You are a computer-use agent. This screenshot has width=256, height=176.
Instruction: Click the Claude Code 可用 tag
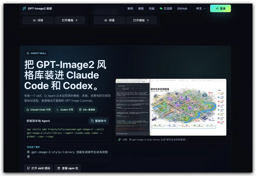(x=38, y=110)
